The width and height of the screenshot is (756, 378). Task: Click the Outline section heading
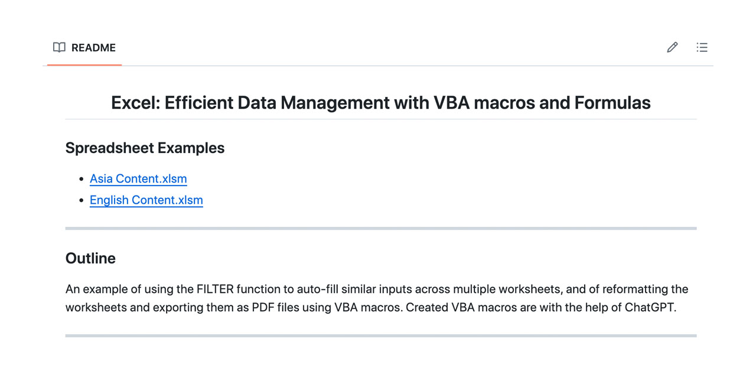pos(90,258)
